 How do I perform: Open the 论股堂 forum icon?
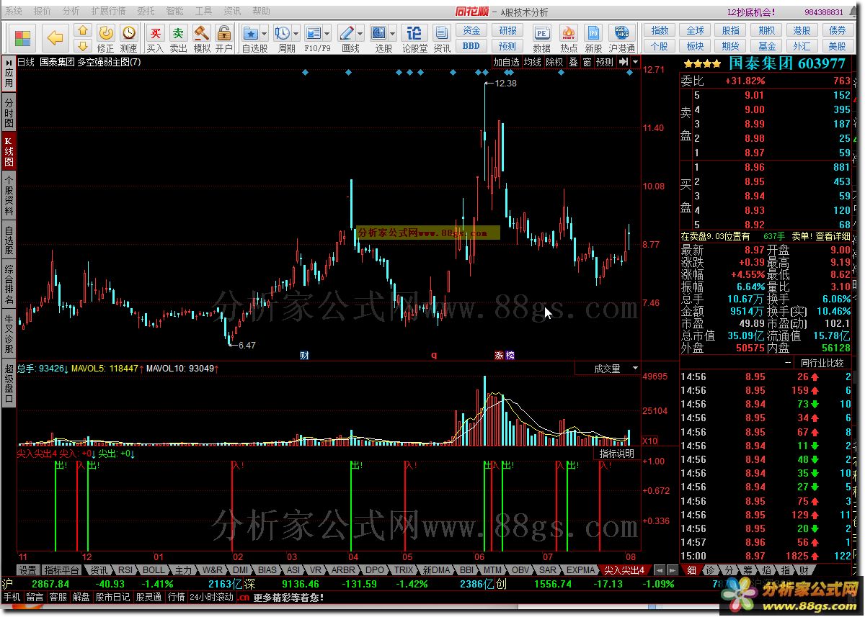click(x=414, y=33)
